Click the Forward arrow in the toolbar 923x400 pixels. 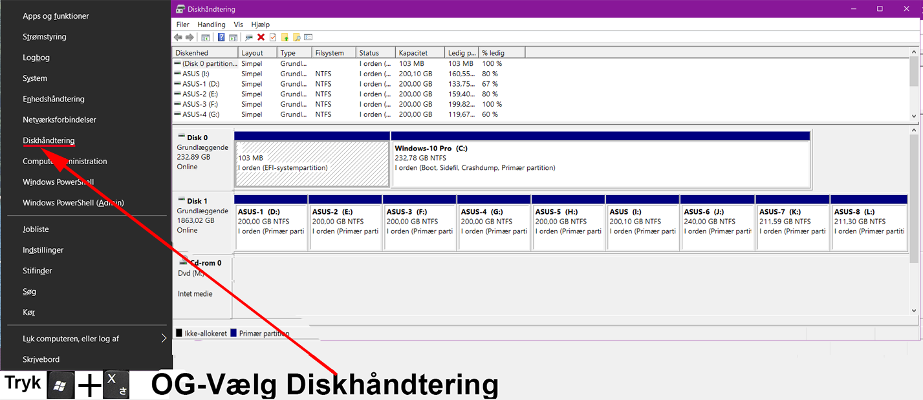click(190, 37)
